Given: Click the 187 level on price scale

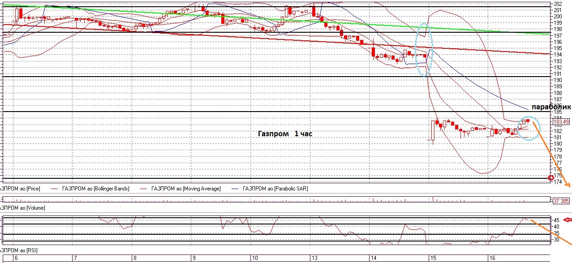Looking at the screenshot, I should pyautogui.click(x=558, y=99).
